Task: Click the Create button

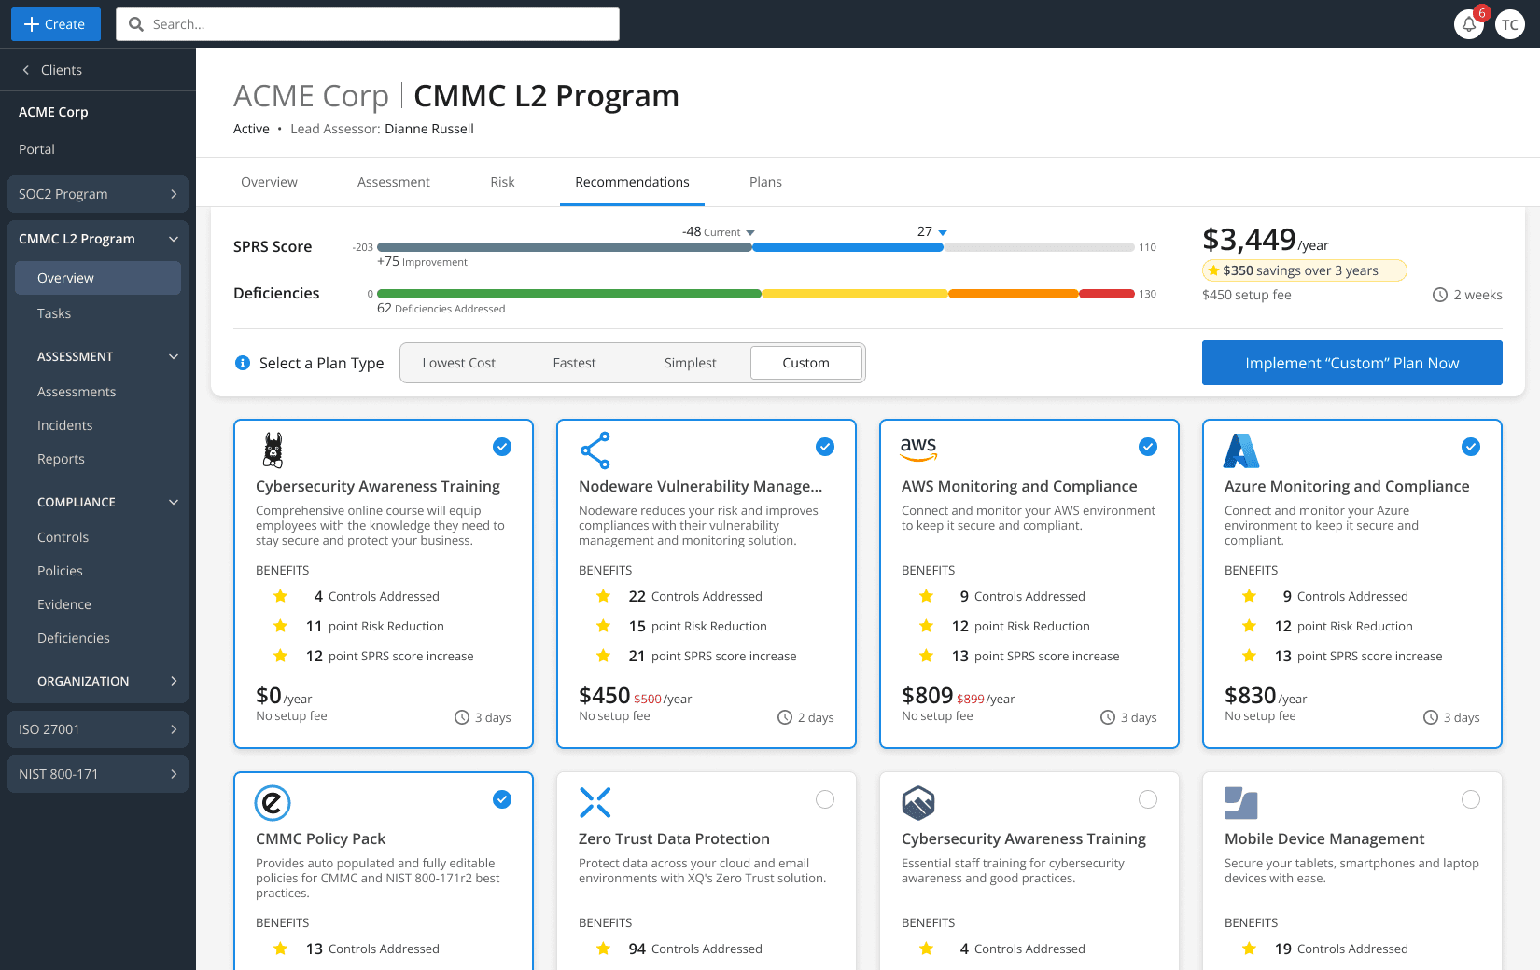Action: pyautogui.click(x=56, y=24)
